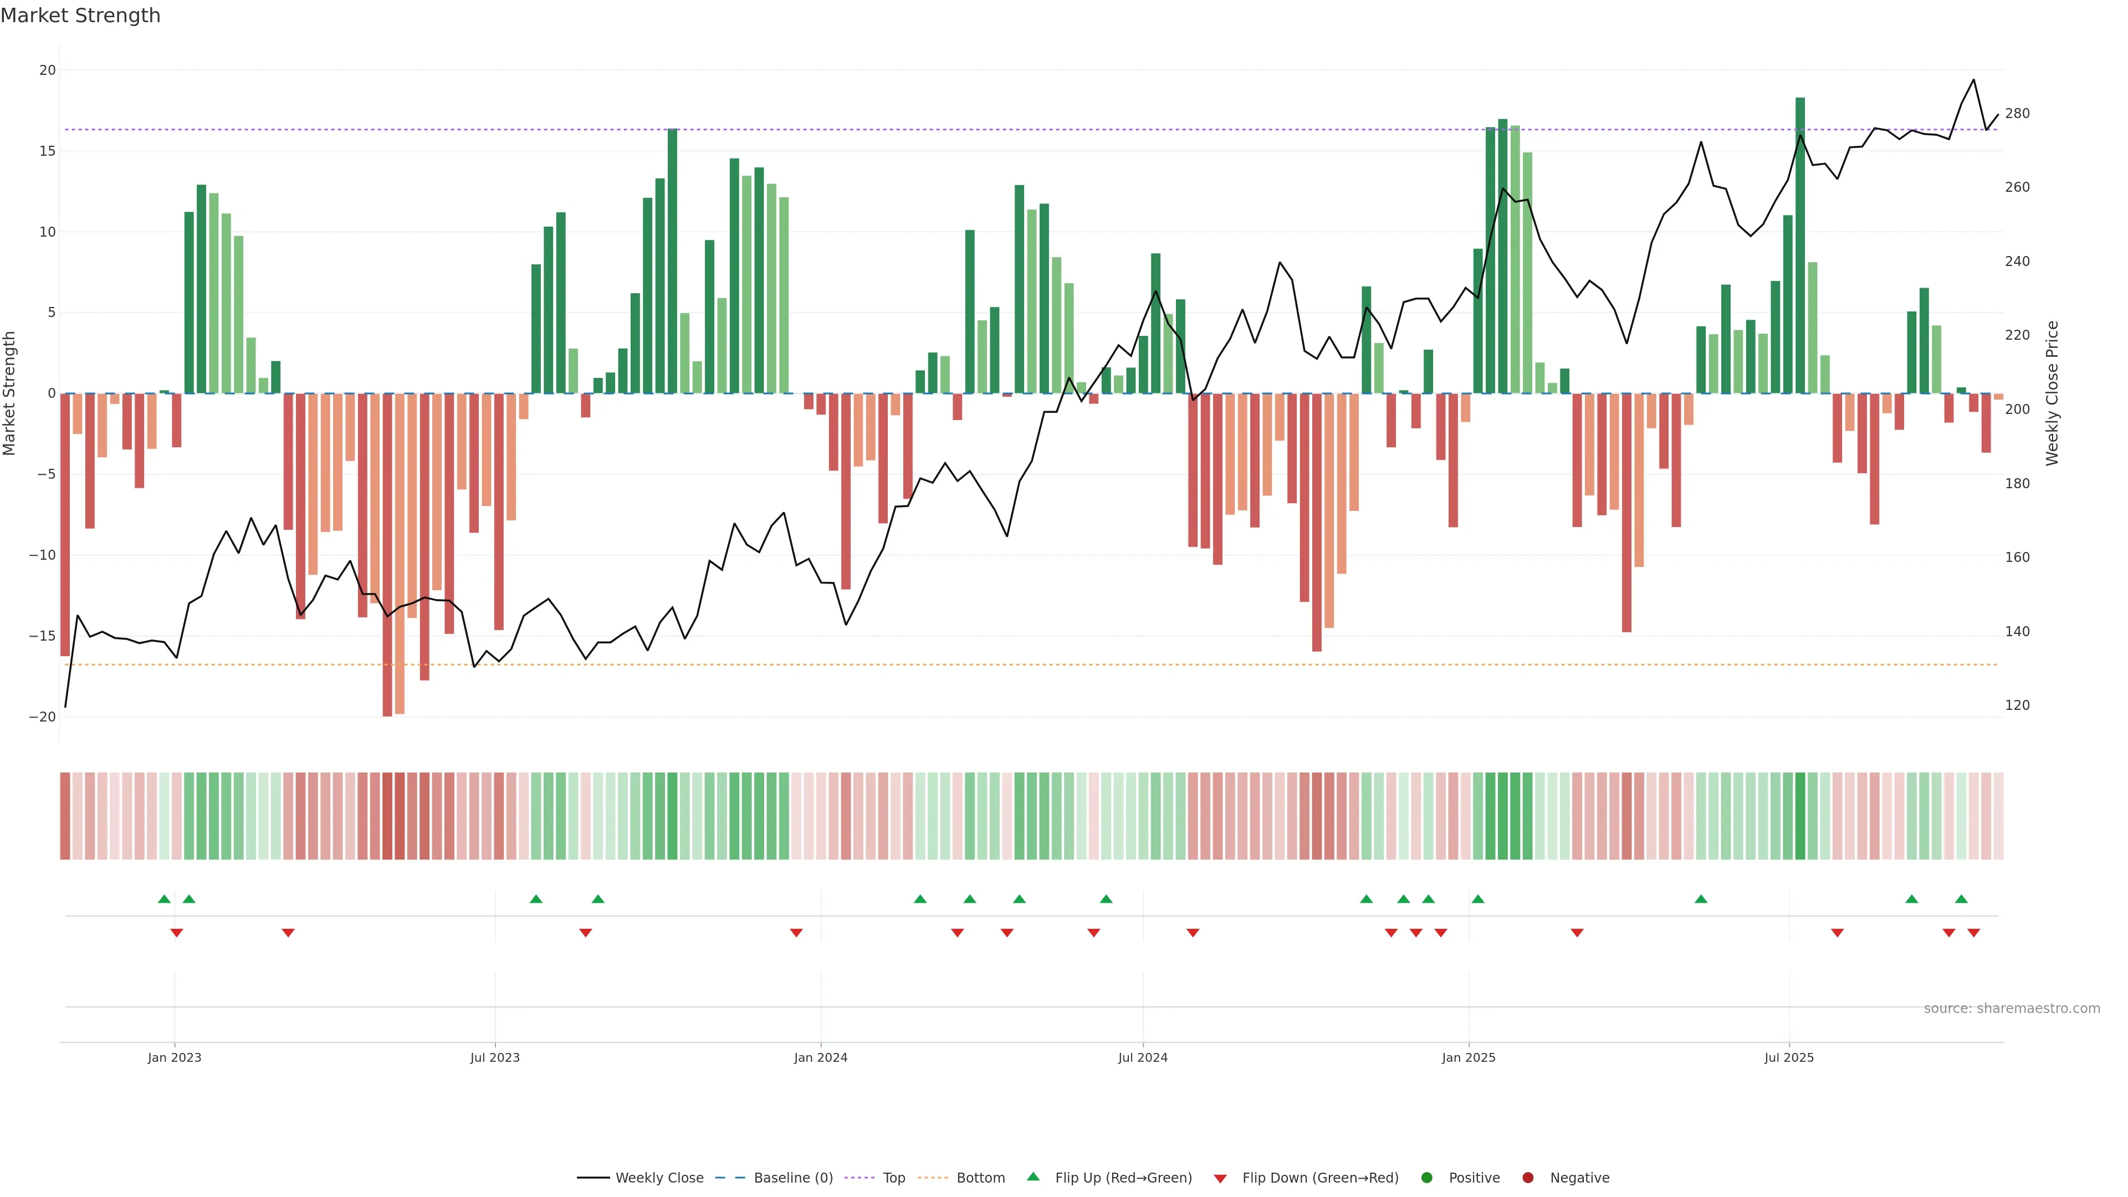The width and height of the screenshot is (2128, 1197).
Task: Click the red Flip Down legend triangle
Action: click(x=1220, y=1178)
